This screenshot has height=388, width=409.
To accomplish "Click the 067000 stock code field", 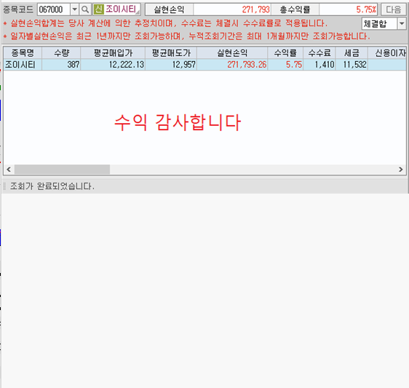I will [x=54, y=9].
